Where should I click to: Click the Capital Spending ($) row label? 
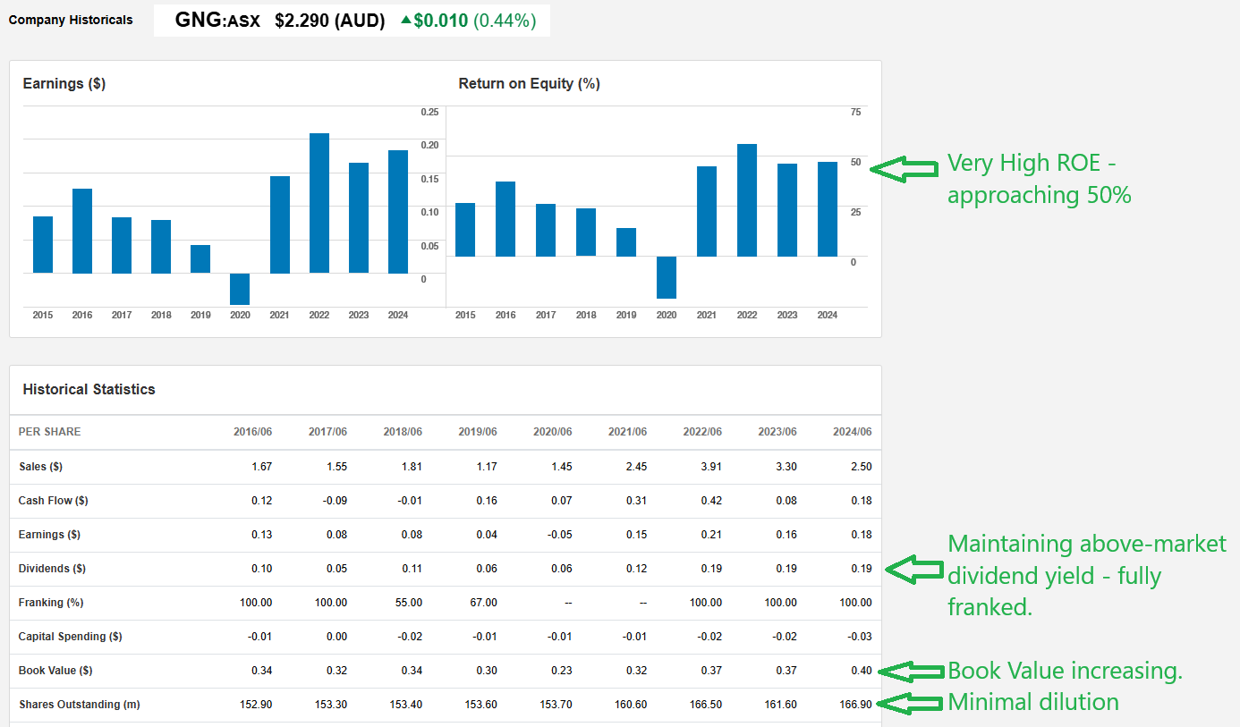tap(70, 637)
